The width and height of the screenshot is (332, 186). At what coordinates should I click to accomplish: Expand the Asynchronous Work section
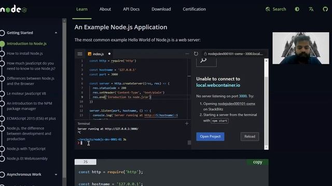point(56,175)
